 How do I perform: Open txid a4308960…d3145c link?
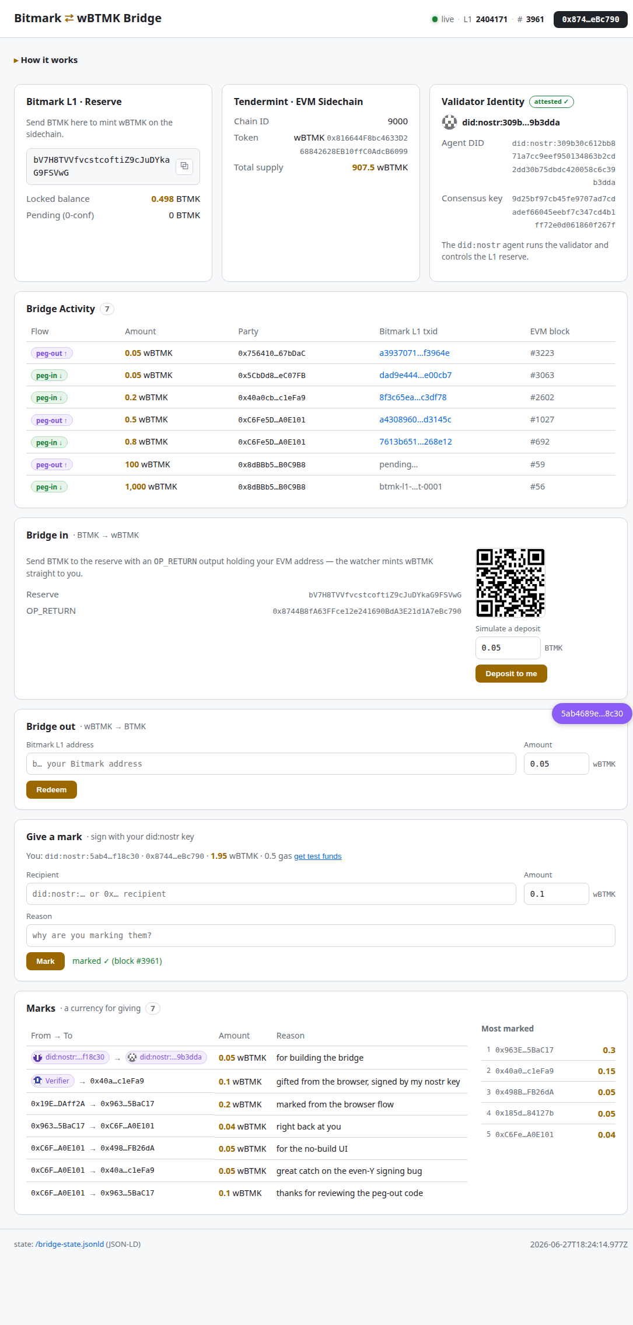coord(415,419)
